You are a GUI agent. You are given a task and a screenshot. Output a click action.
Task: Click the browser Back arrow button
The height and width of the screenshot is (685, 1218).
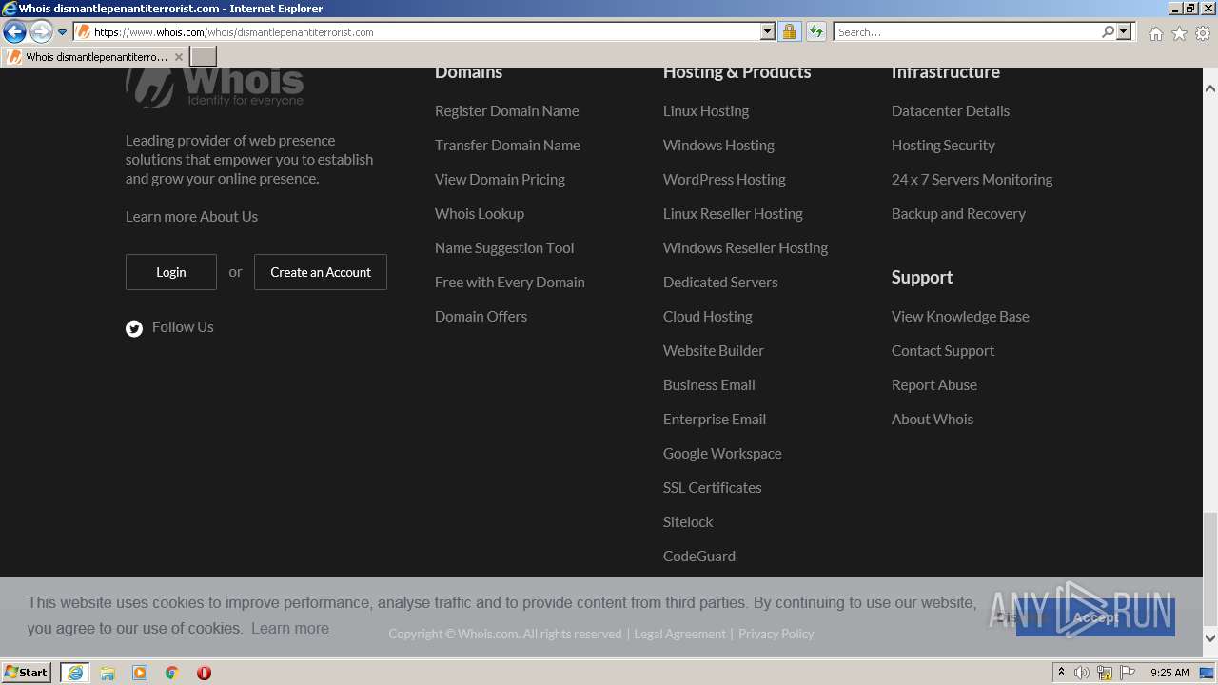[x=14, y=32]
